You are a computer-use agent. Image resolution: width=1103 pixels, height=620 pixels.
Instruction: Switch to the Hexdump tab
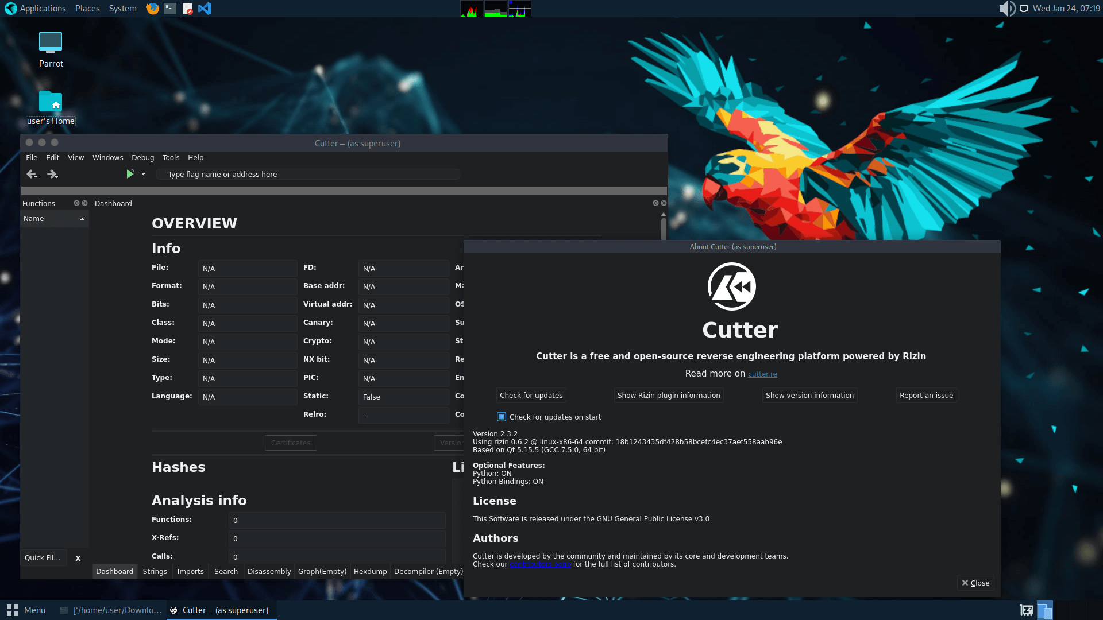371,572
